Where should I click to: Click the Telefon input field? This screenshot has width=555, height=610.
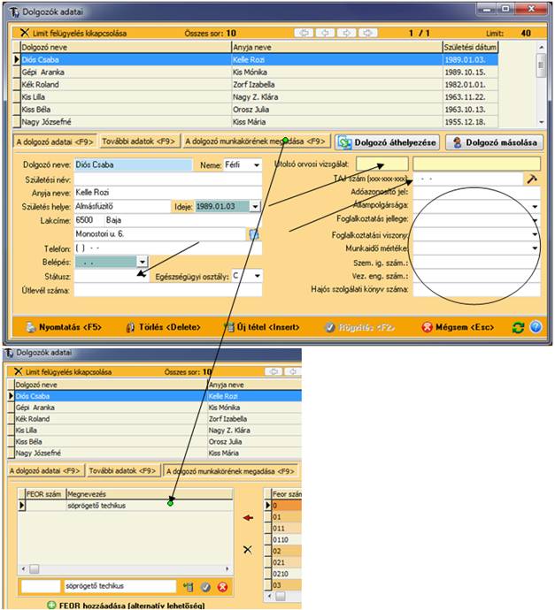point(168,248)
